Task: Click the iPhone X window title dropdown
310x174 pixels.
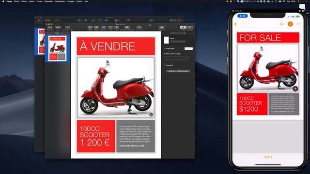Action: pyautogui.click(x=239, y=11)
